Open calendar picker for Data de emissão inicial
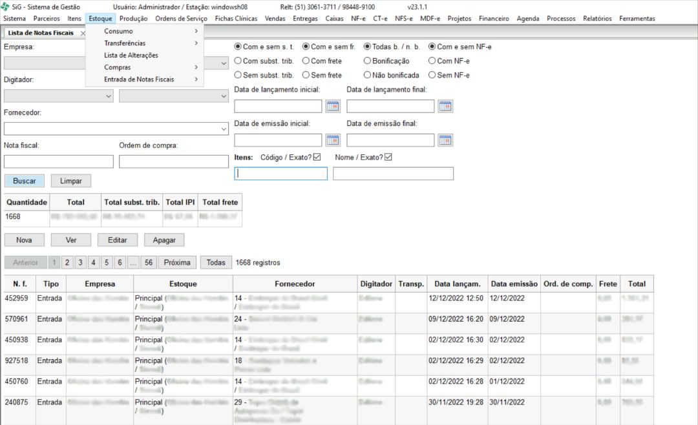 [333, 140]
